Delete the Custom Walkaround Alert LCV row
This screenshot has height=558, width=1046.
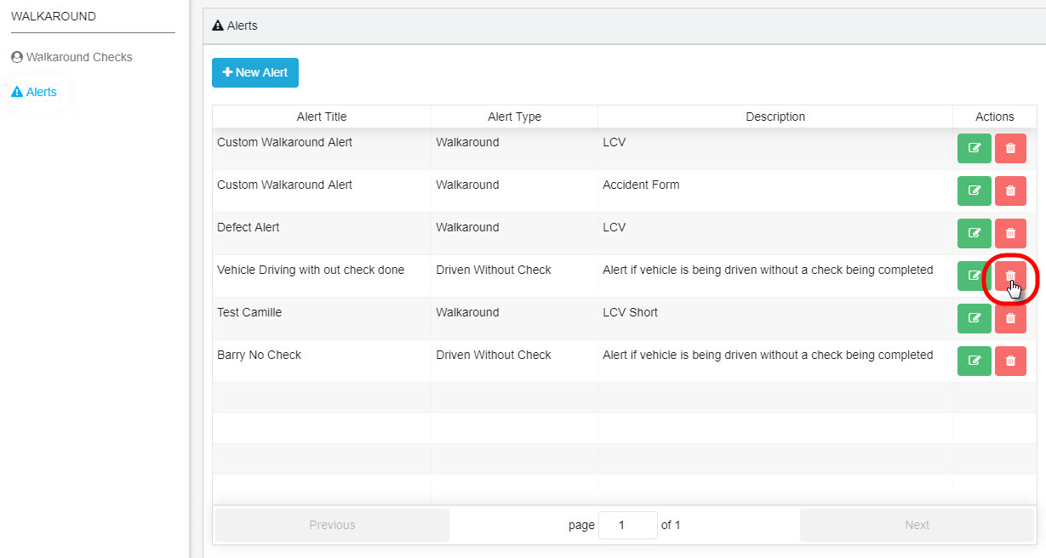[1010, 148]
